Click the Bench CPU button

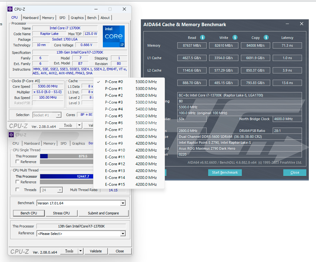point(29,213)
